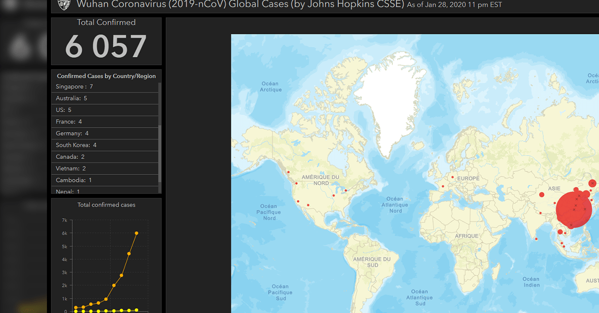599x313 pixels.
Task: Click the AFRIQUE map label
Action: click(x=467, y=236)
